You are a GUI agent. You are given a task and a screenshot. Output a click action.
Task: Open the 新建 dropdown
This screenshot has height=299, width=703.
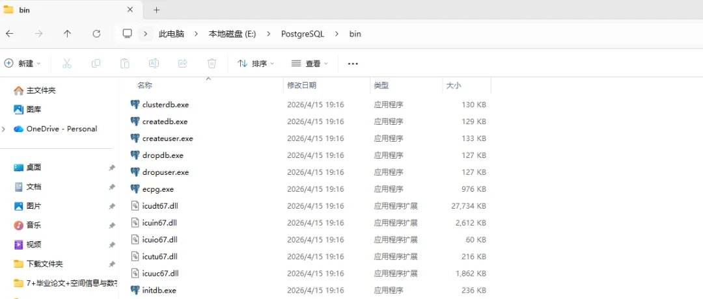point(22,64)
